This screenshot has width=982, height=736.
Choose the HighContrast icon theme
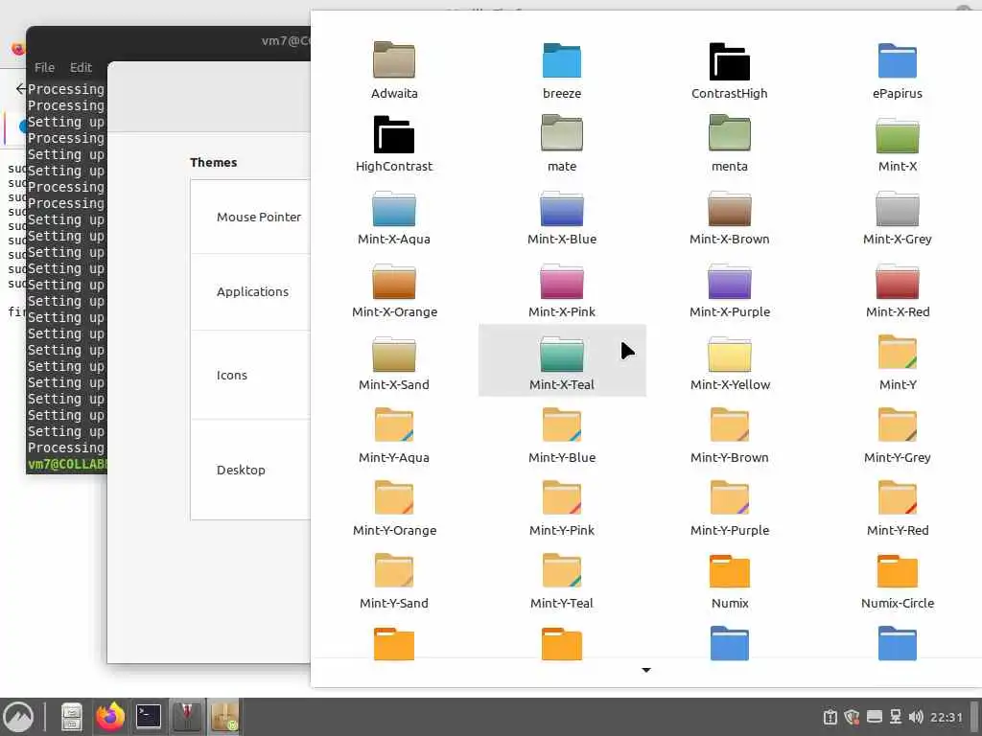(x=394, y=143)
